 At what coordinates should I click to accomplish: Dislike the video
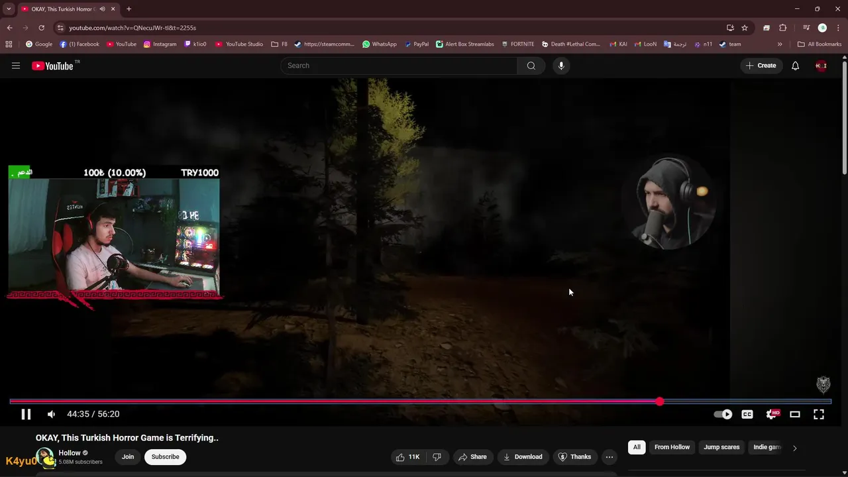(x=437, y=456)
